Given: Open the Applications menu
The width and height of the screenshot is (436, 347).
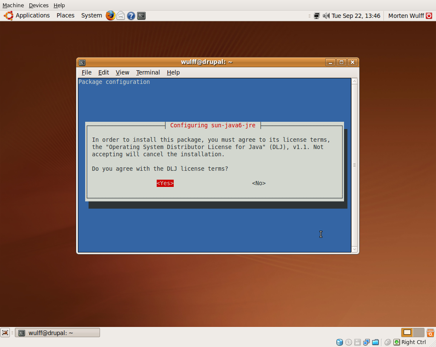Looking at the screenshot, I should pyautogui.click(x=32, y=16).
